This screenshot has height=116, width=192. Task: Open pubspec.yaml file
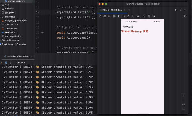pos(10,28)
